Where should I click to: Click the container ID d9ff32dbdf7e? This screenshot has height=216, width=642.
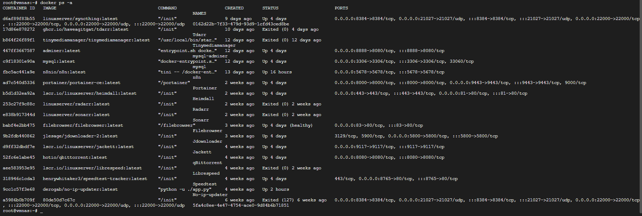[x=19, y=147]
